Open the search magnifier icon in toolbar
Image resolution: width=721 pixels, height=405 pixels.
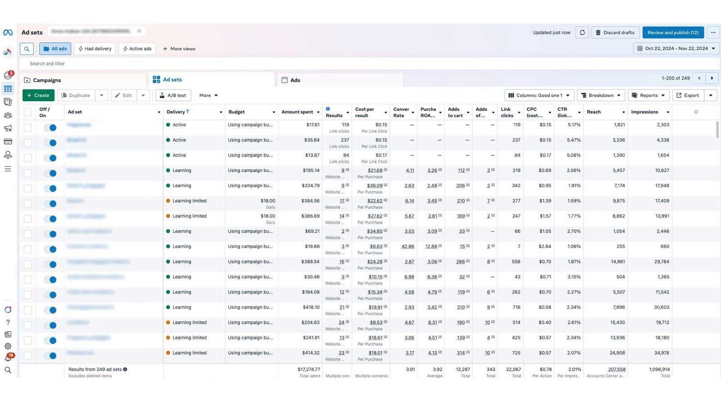point(27,49)
